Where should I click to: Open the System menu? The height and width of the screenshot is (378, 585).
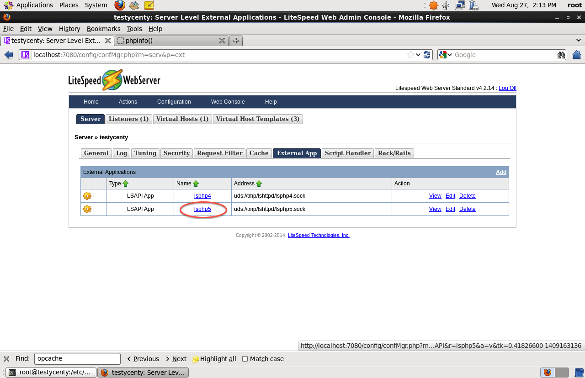[96, 5]
